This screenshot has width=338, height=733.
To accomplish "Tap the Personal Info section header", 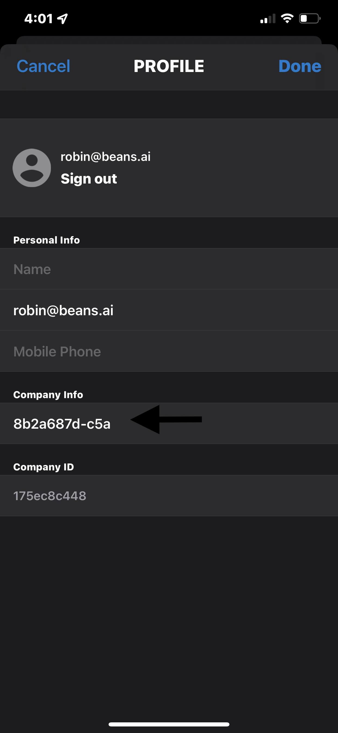I will click(47, 240).
